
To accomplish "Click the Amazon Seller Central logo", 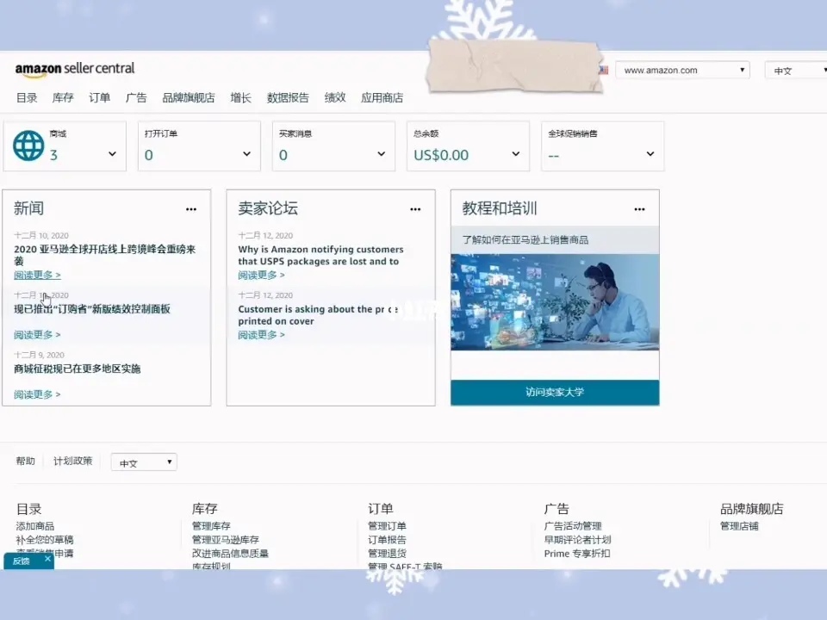I will (73, 69).
